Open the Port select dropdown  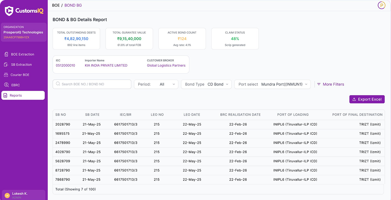pyautogui.click(x=273, y=84)
